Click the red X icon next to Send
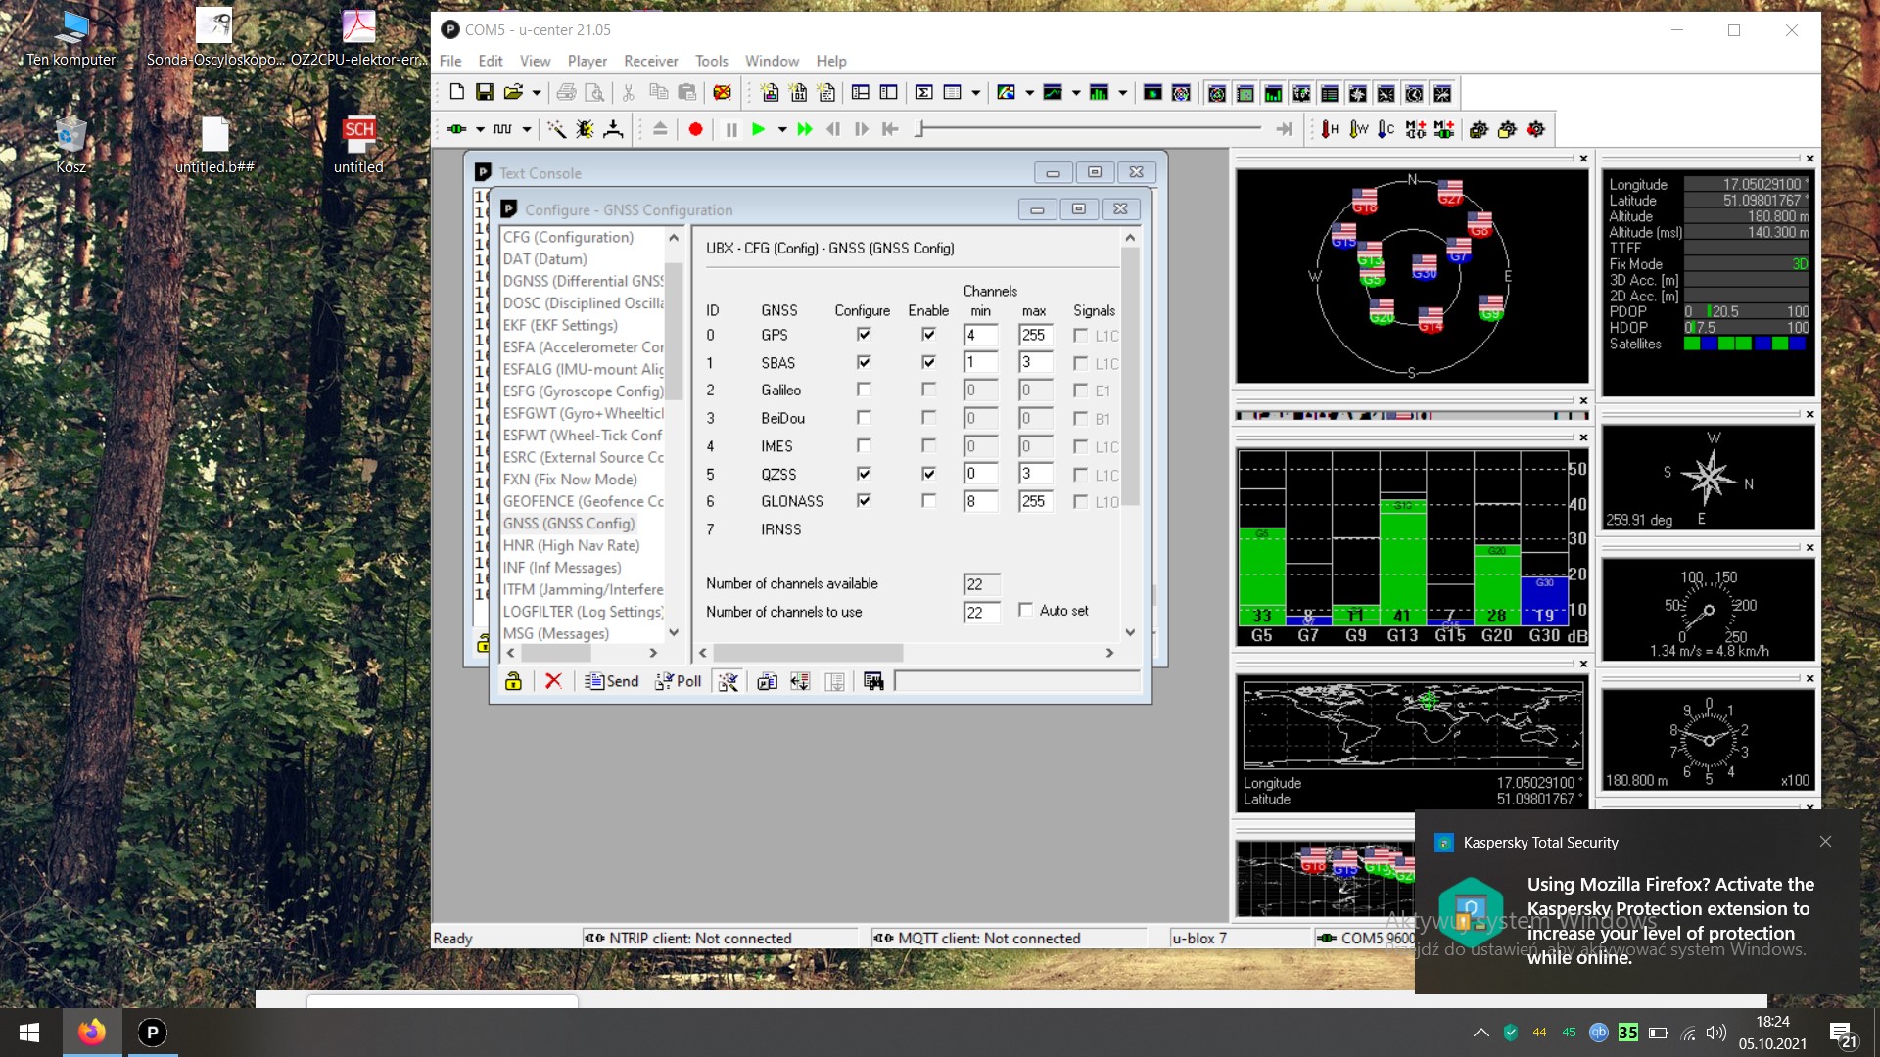Image resolution: width=1880 pixels, height=1057 pixels. click(553, 681)
